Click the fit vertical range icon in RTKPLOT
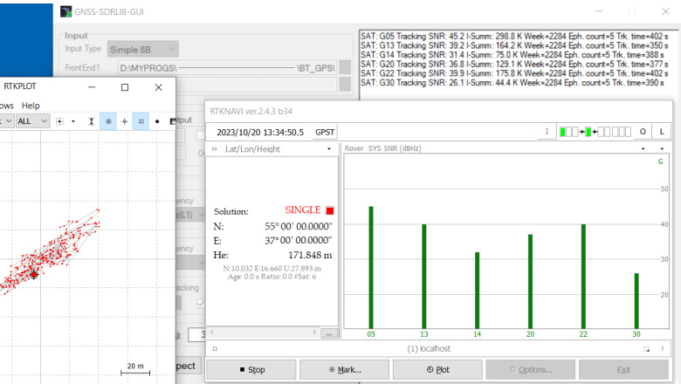 pos(91,121)
